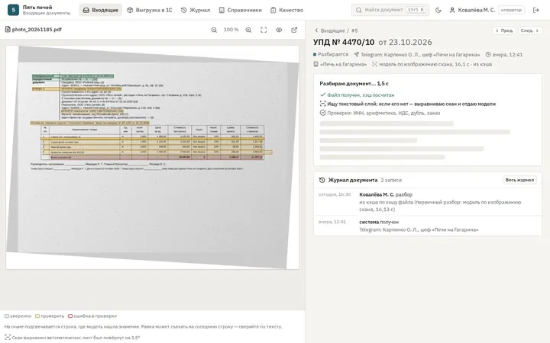Zoom in the document preview
Image resolution: width=550 pixels, height=343 pixels.
[248, 30]
